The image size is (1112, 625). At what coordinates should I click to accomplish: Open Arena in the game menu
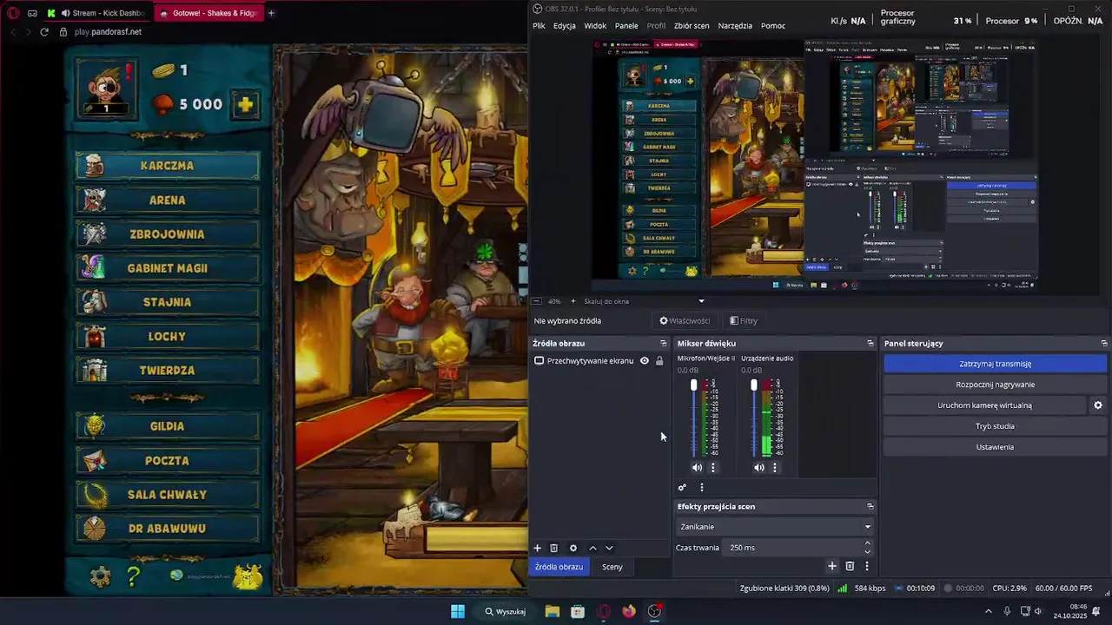click(168, 200)
